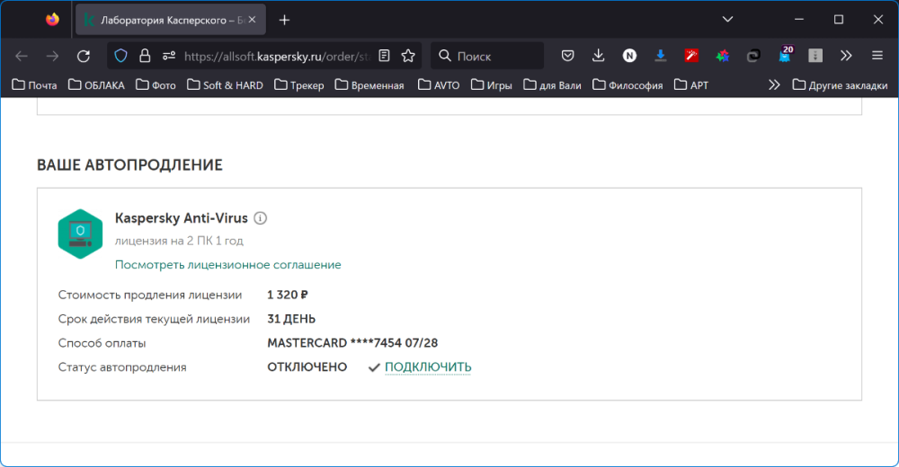The image size is (899, 467).
Task: Select the Лаборатория Касперского tab
Action: pos(170,20)
